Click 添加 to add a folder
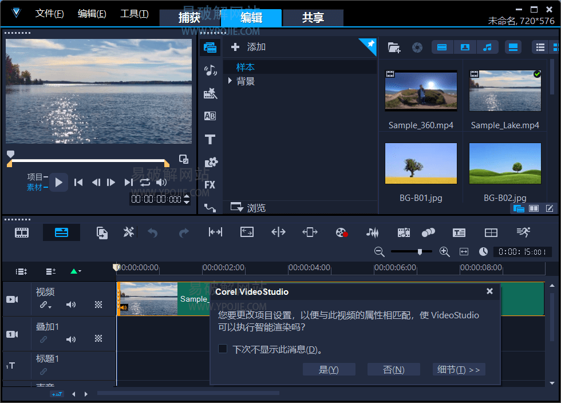The height and width of the screenshot is (403, 561). click(x=248, y=47)
